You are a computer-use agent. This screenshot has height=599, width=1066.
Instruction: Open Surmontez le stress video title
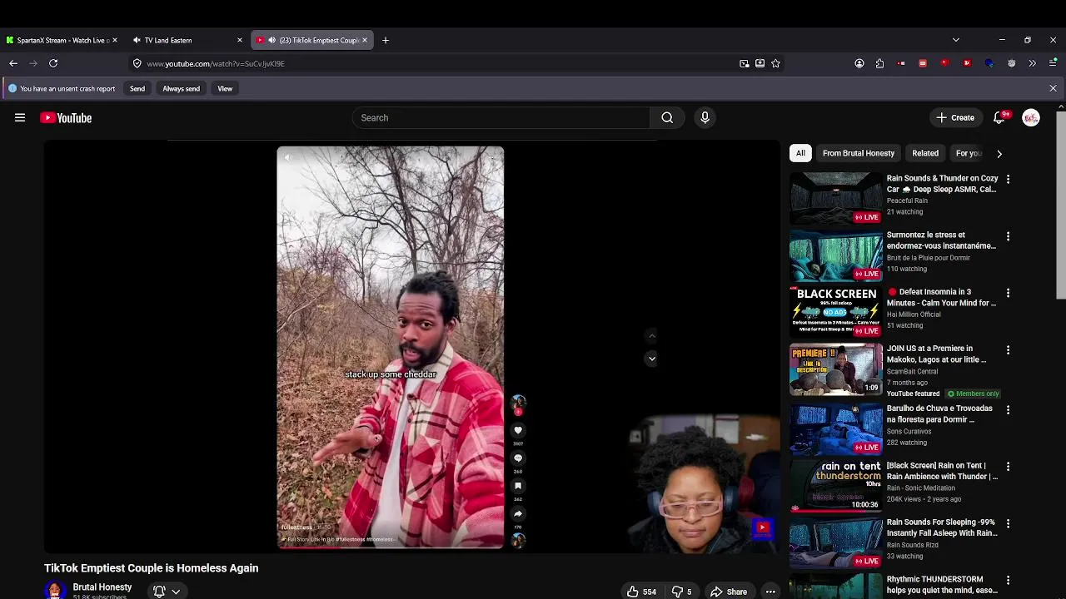941,240
